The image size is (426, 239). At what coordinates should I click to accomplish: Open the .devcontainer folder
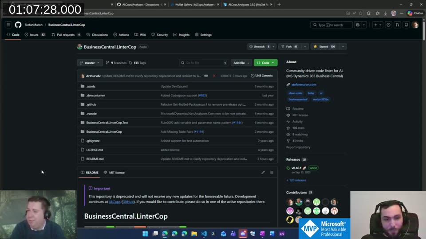pyautogui.click(x=96, y=96)
